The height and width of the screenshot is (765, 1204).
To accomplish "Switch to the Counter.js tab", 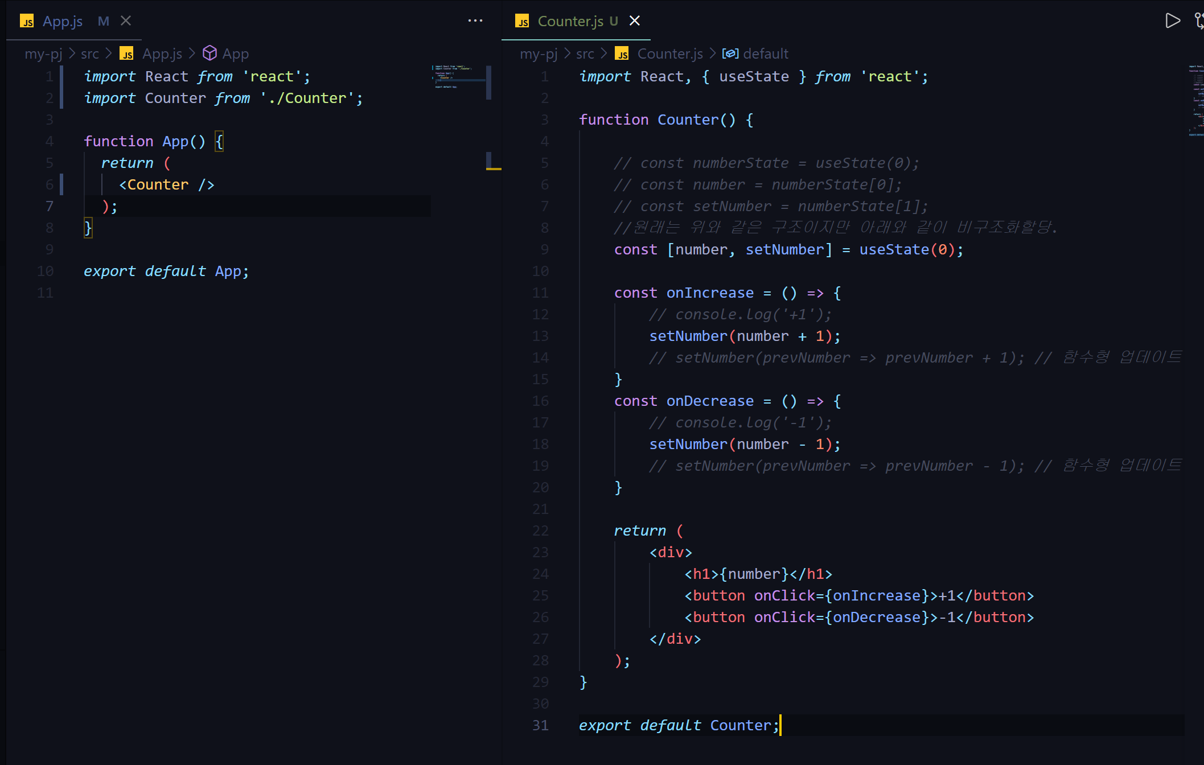I will tap(570, 22).
